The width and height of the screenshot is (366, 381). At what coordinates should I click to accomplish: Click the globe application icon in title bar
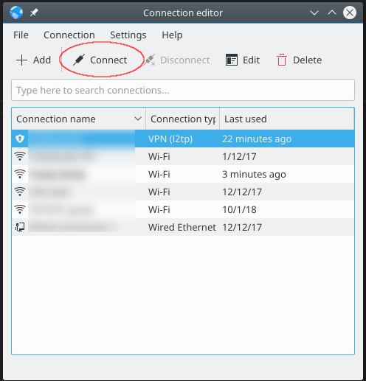click(16, 13)
